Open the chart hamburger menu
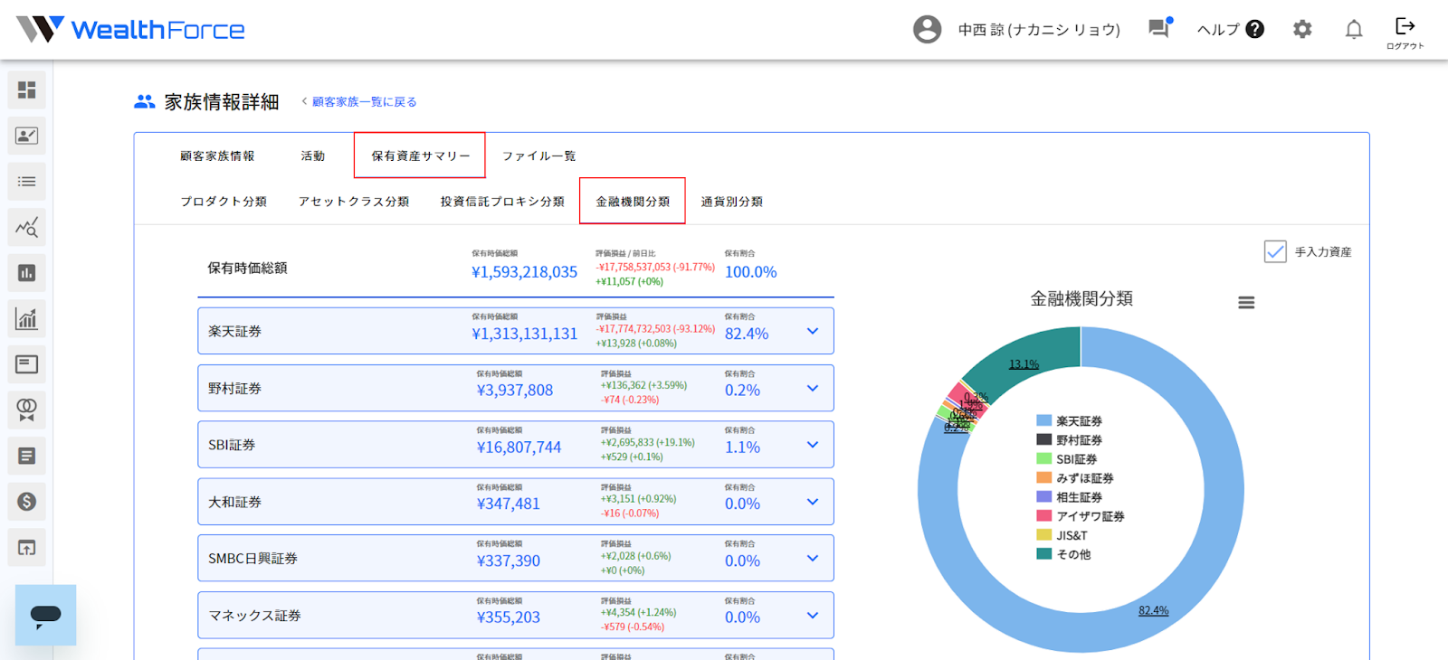 [x=1246, y=303]
